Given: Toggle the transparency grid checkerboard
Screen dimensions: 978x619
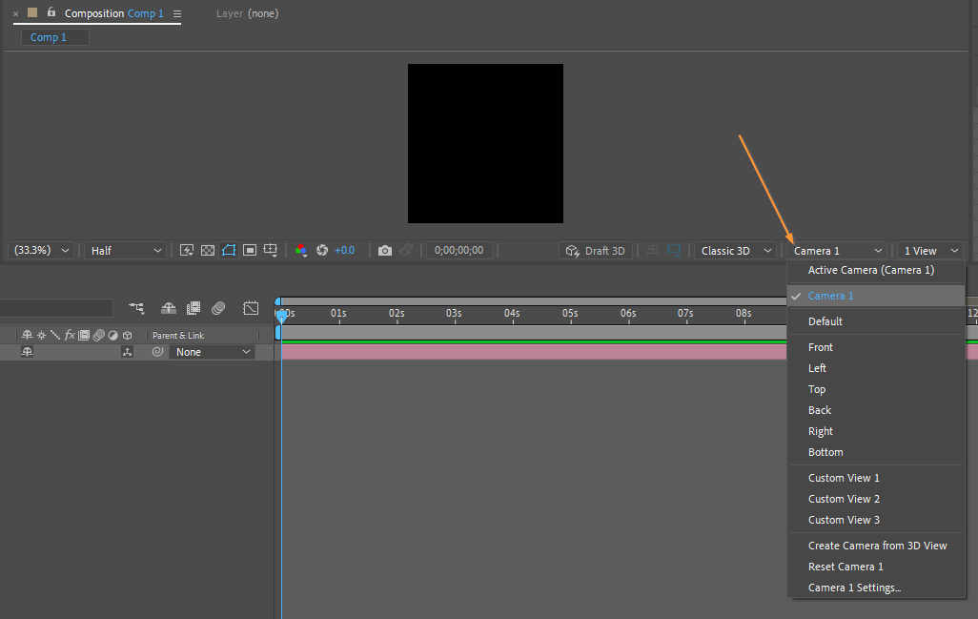Looking at the screenshot, I should pyautogui.click(x=208, y=250).
